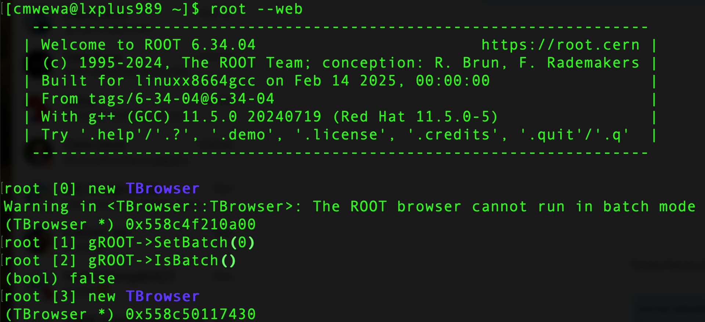Click the '.demo' hint text
The height and width of the screenshot is (322, 705).
[246, 135]
